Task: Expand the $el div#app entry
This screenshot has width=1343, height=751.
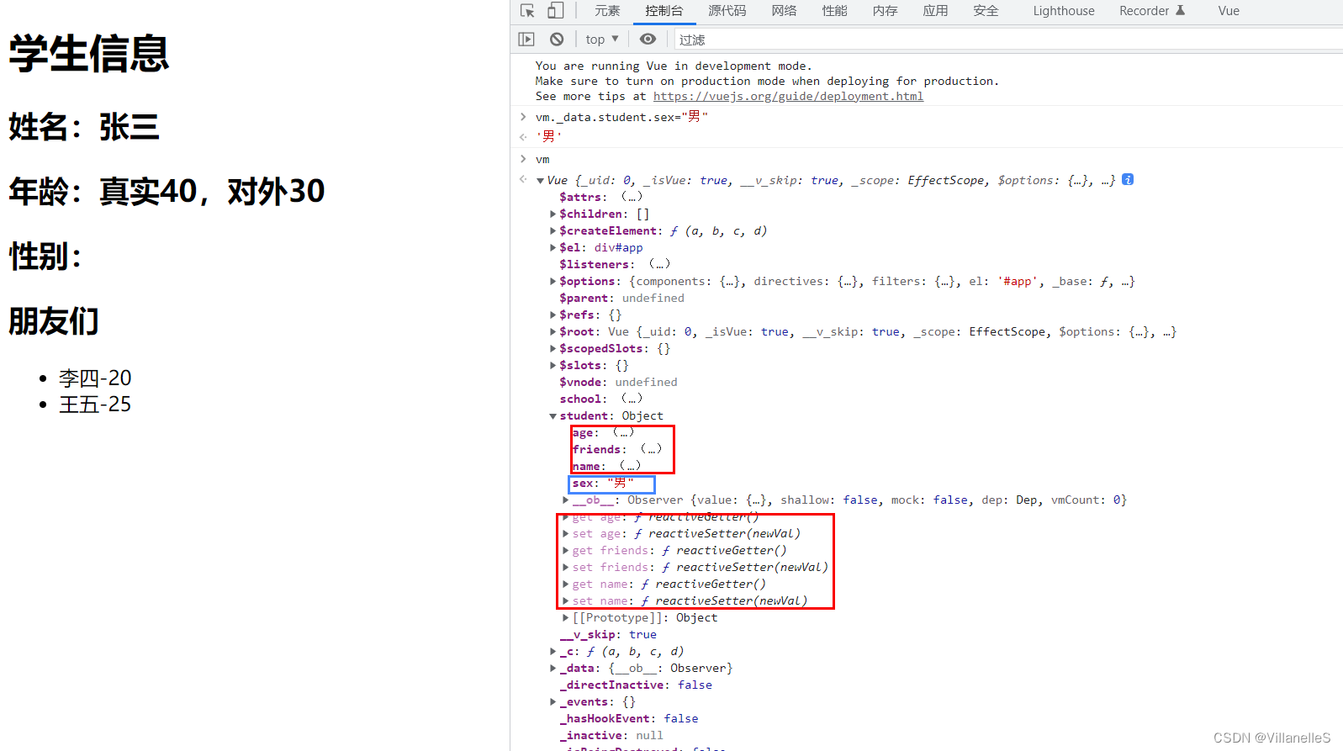Action: [553, 247]
